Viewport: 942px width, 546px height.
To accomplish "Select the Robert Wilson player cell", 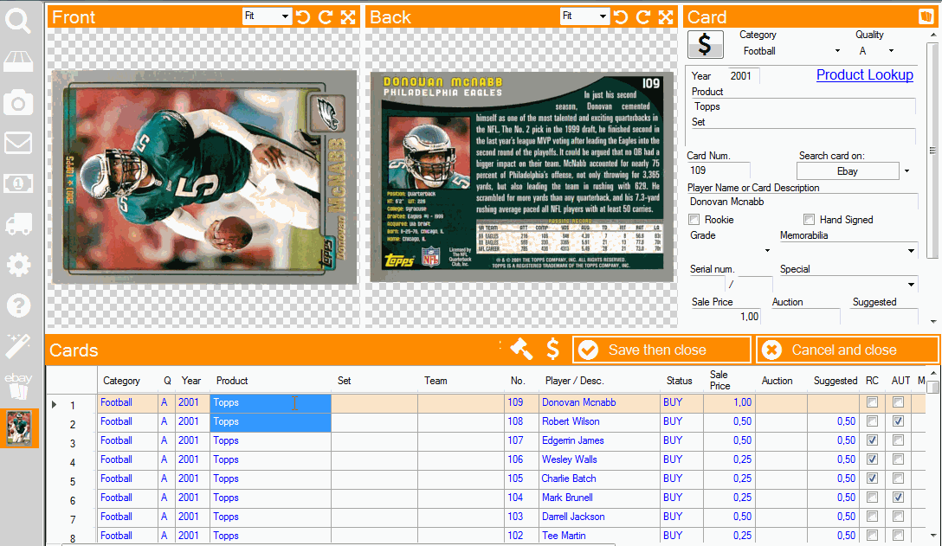I will 599,421.
